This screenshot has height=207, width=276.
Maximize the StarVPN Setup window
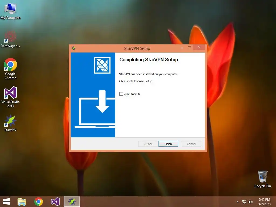[189, 47]
